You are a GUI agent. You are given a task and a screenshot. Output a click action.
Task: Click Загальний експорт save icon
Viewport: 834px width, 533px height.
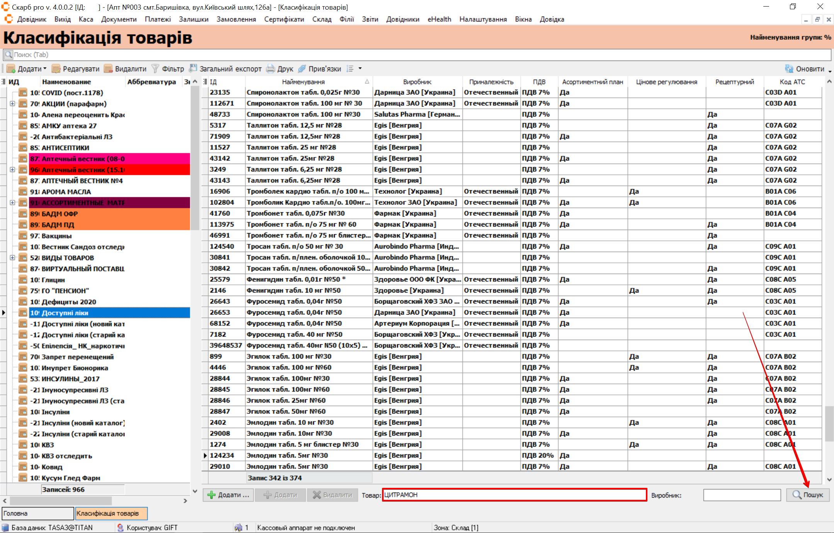193,69
